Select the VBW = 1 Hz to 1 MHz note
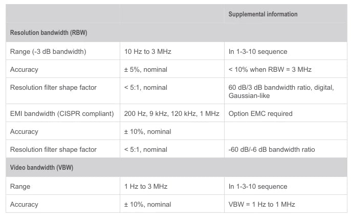This screenshot has width=351, height=219. coord(261,204)
